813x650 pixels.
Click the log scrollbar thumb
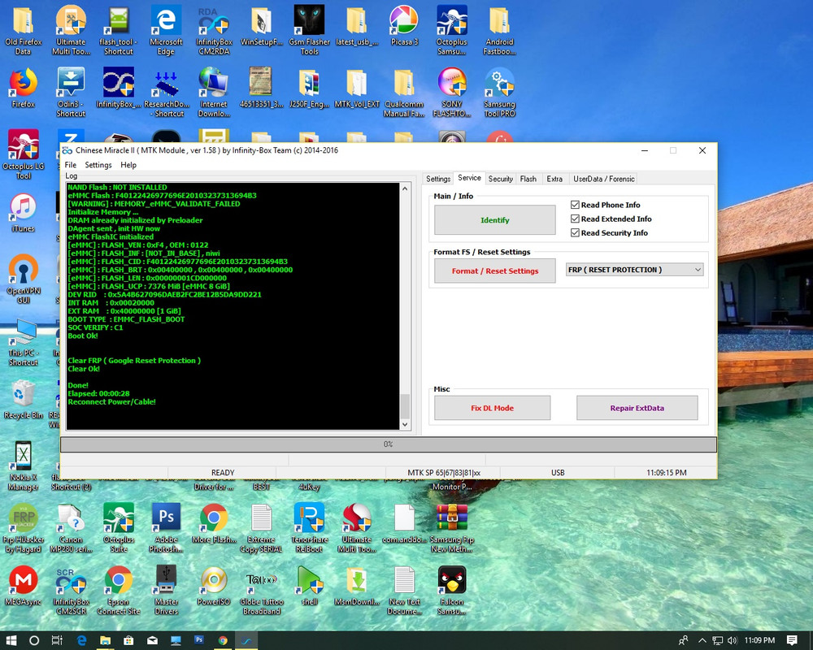[x=405, y=406]
